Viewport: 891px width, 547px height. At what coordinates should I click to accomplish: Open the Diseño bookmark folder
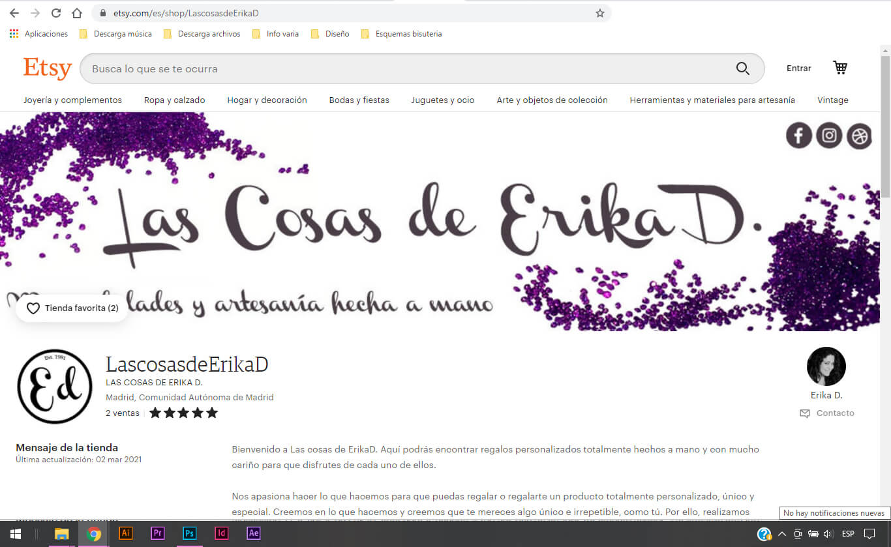pos(330,34)
